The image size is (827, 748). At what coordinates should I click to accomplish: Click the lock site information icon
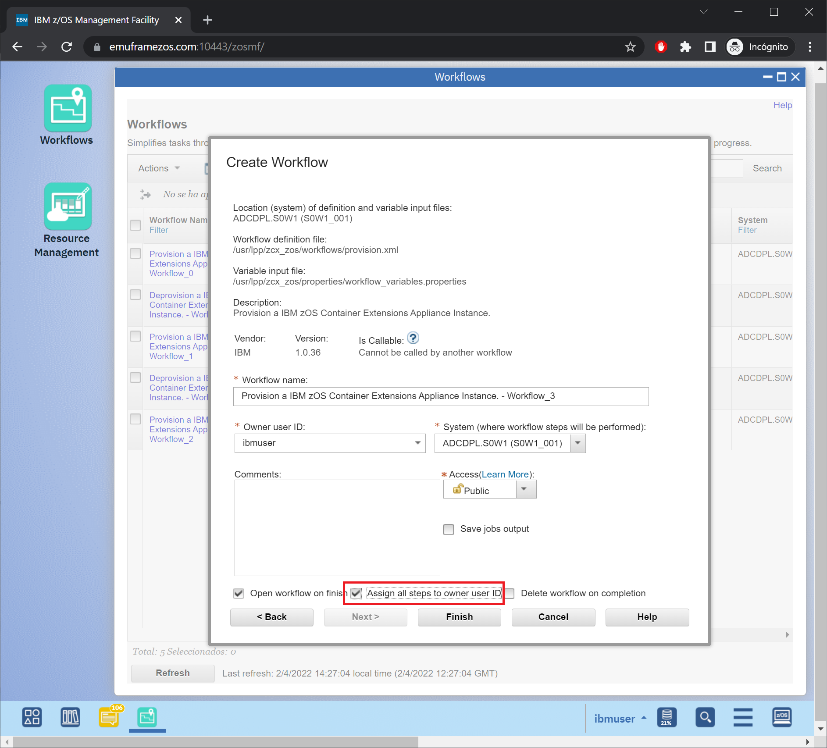click(x=97, y=47)
